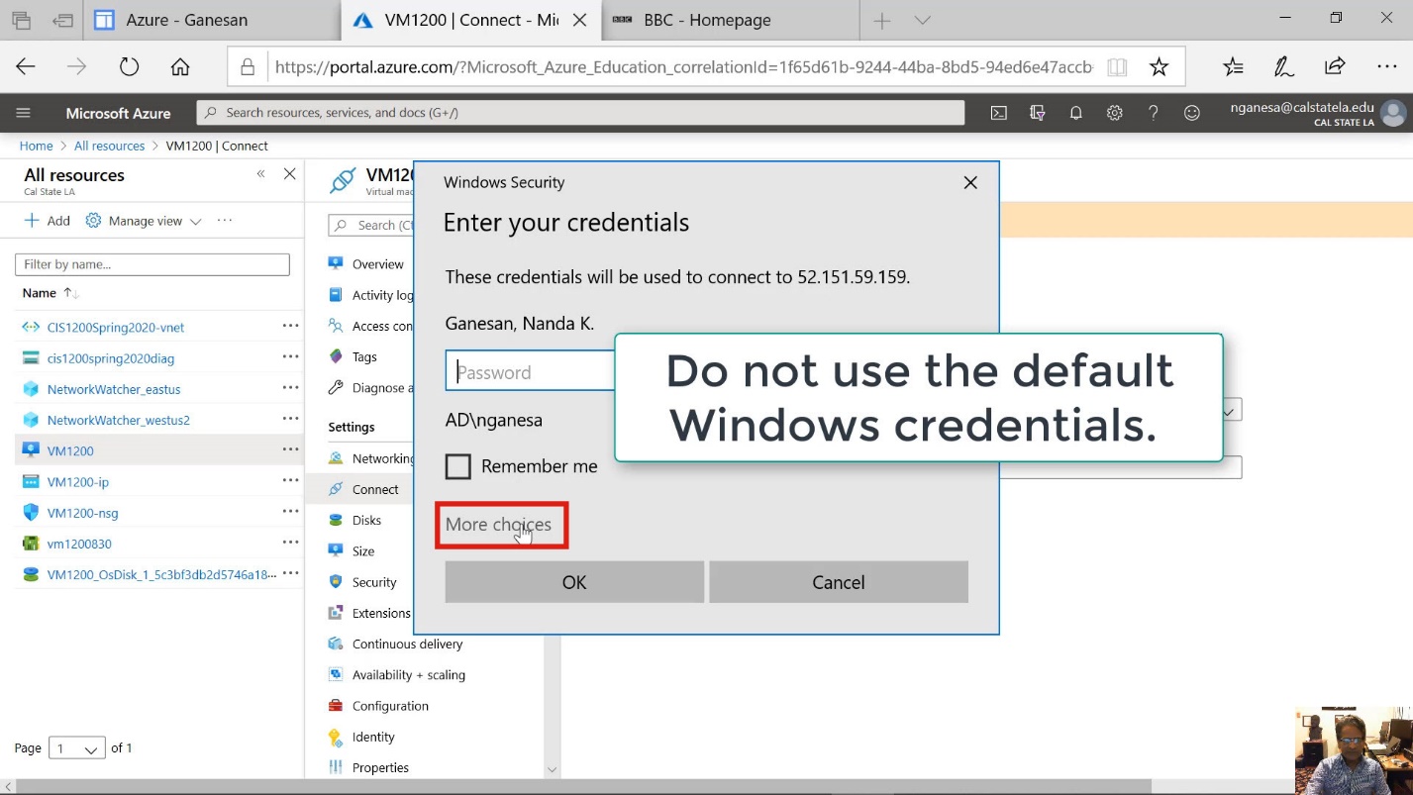The height and width of the screenshot is (795, 1413).
Task: Open the Azure portal hamburger menu
Action: tap(24, 113)
